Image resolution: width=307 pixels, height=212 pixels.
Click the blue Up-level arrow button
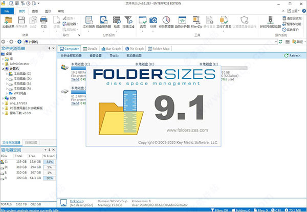(x=19, y=41)
